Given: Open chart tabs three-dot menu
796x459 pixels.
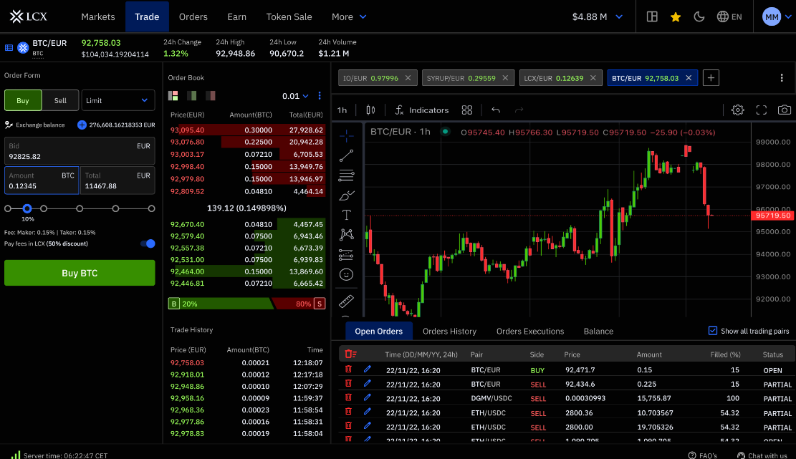Looking at the screenshot, I should [782, 78].
